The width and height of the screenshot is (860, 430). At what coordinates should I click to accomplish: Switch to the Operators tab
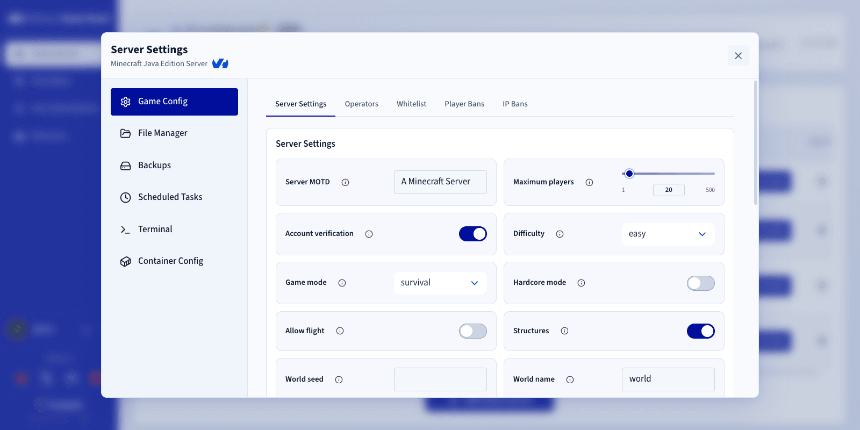pyautogui.click(x=362, y=104)
